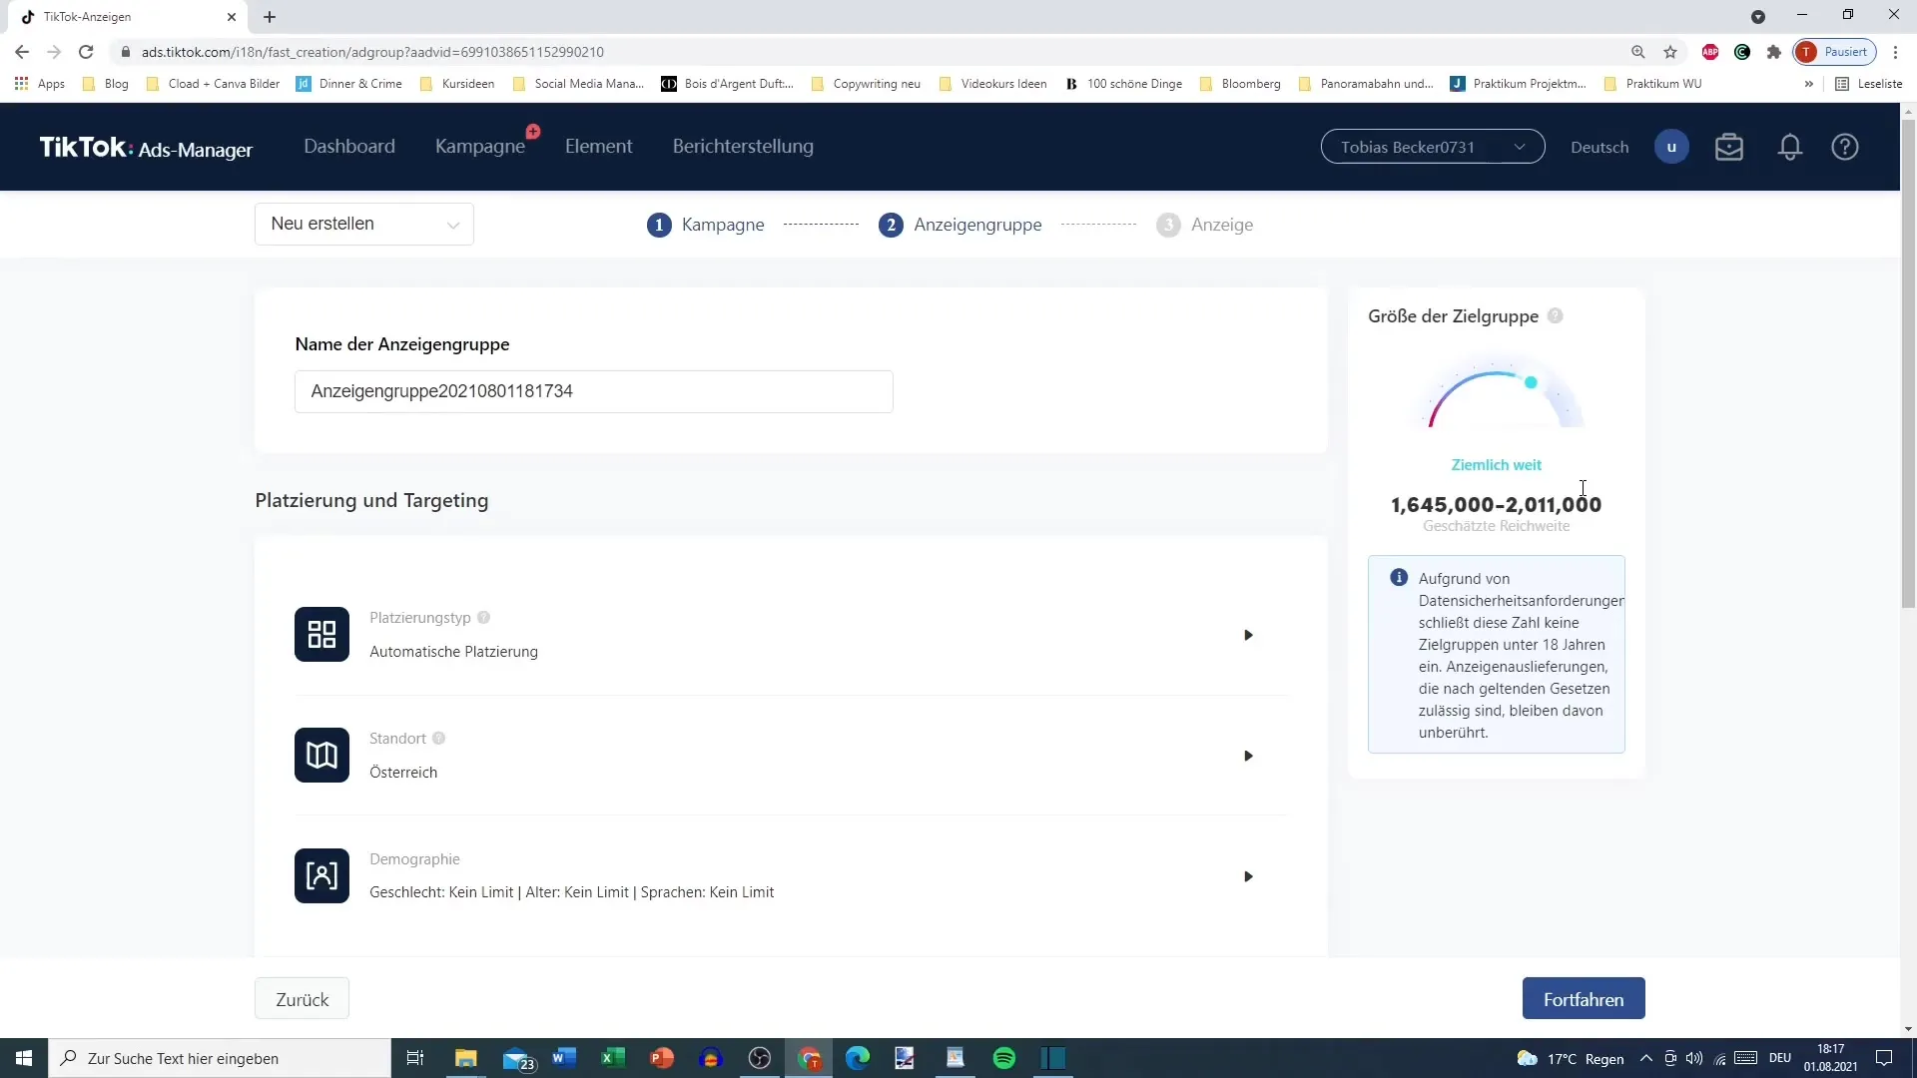Open help tooltip next to Standort
Viewport: 1917px width, 1078px height.
(x=438, y=739)
